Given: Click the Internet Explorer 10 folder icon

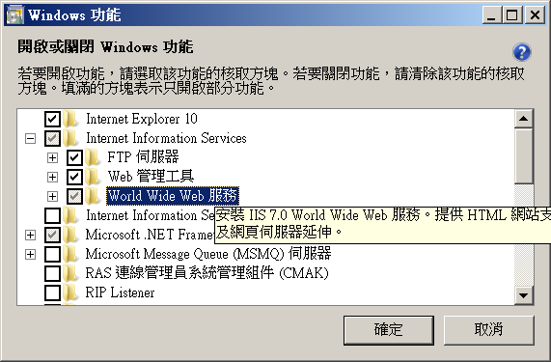Looking at the screenshot, I should 71,119.
